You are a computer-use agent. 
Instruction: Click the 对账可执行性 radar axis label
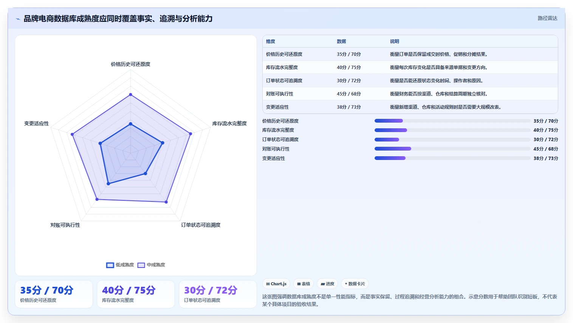[x=65, y=225]
